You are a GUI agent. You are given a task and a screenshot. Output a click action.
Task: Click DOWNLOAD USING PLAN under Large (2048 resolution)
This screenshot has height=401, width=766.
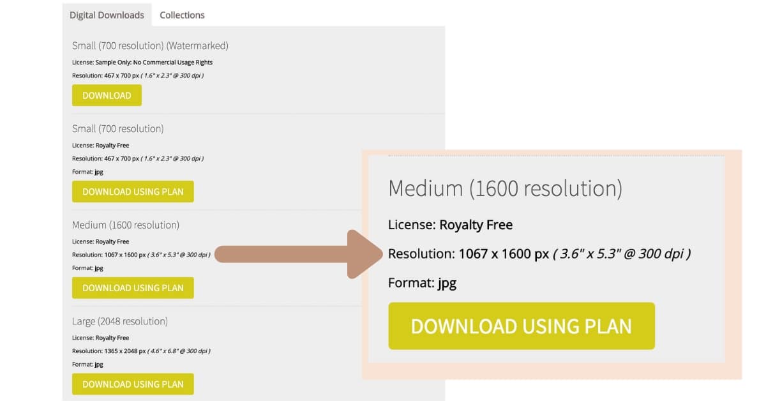[133, 384]
